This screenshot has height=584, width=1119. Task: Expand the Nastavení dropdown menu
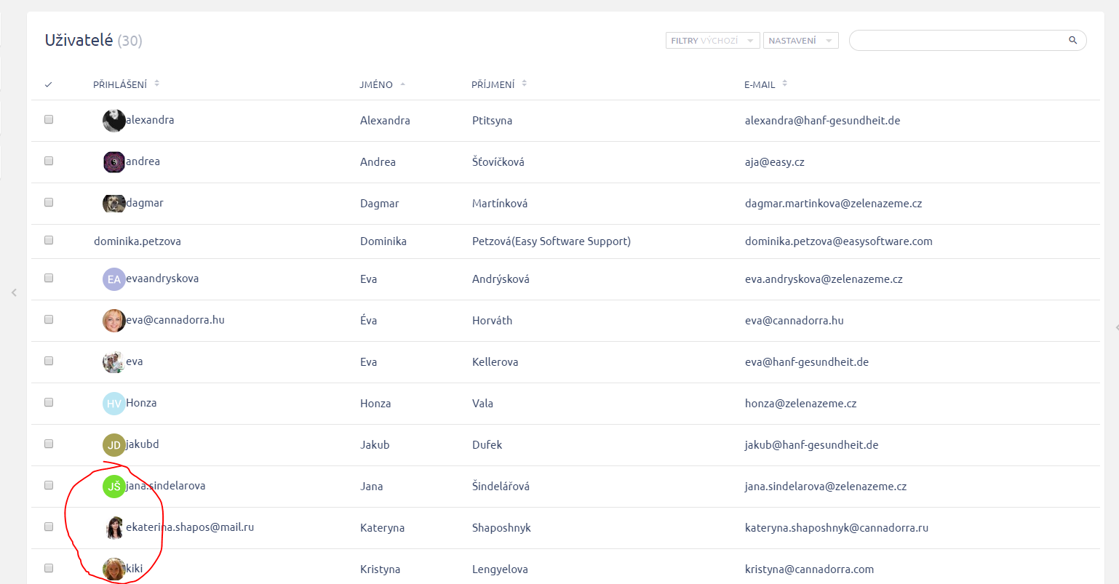click(800, 41)
